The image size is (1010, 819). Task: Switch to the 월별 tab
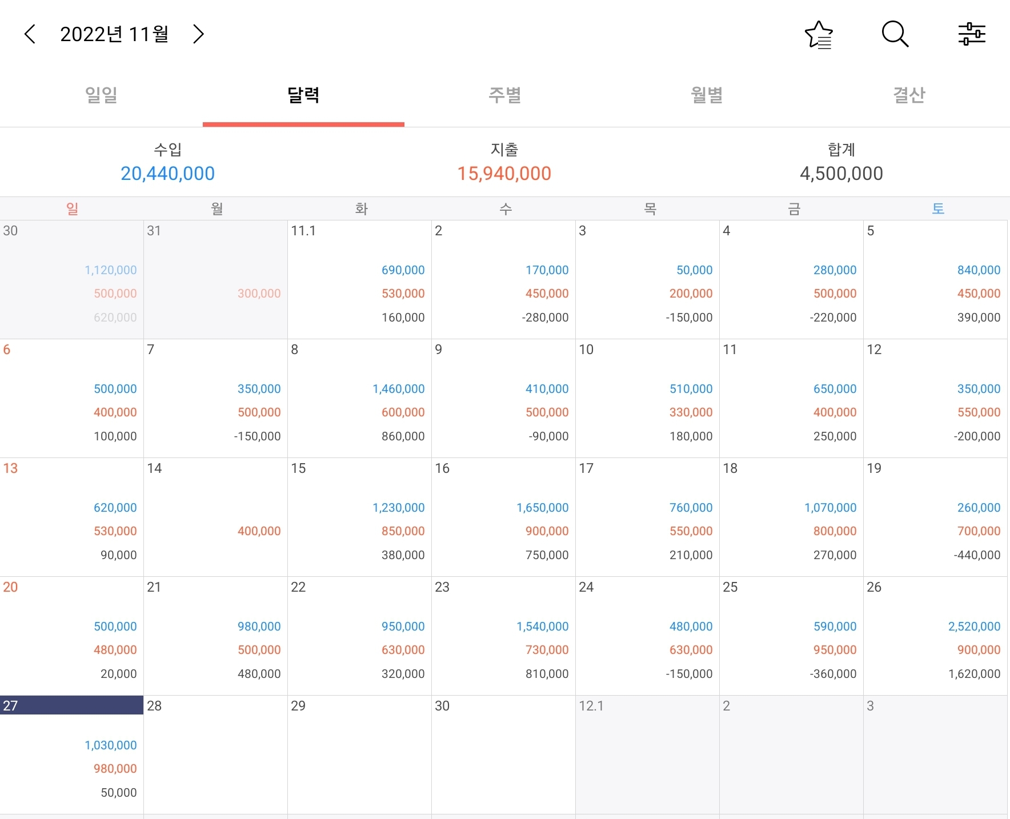(707, 95)
